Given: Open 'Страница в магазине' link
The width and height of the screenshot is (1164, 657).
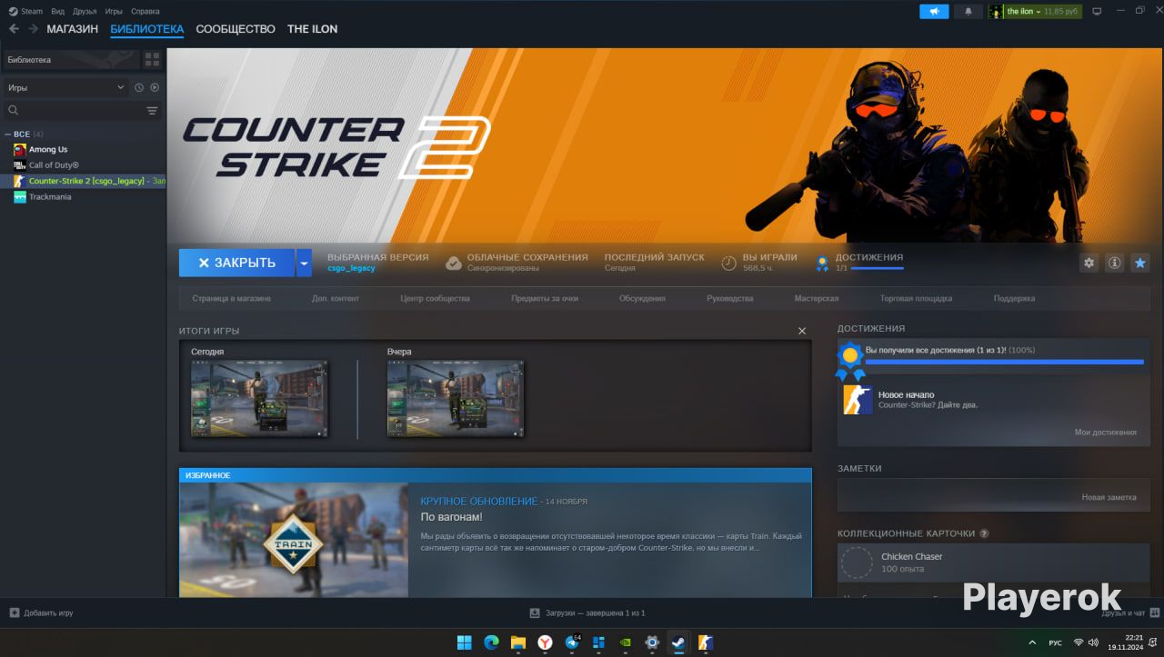Looking at the screenshot, I should tap(231, 298).
